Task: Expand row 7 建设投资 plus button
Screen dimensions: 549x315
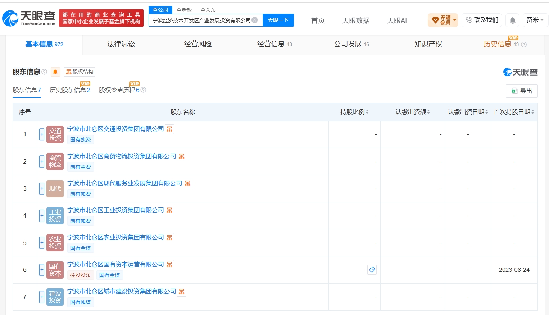Action: coord(42,297)
